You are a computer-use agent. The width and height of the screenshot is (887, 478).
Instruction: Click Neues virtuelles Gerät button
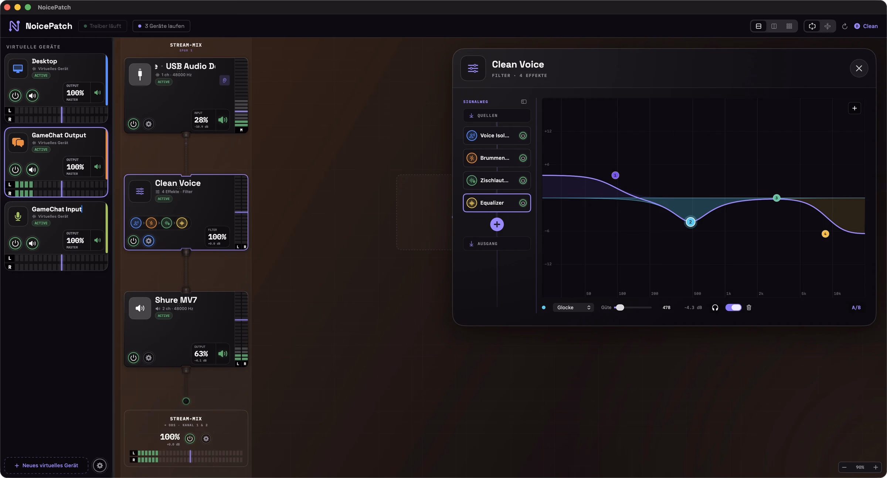point(46,465)
